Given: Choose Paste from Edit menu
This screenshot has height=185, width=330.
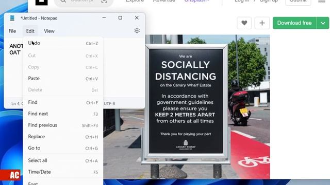Looking at the screenshot, I should coord(63,79).
